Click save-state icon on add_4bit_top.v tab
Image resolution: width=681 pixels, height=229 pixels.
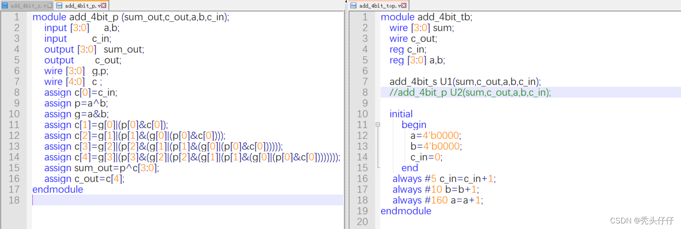click(x=353, y=6)
